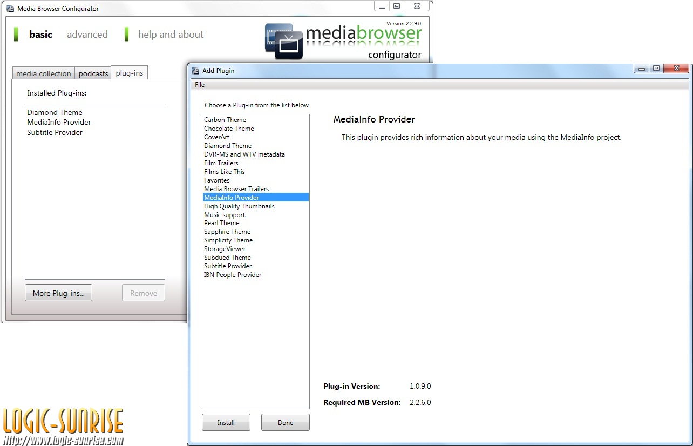693x446 pixels.
Task: Minimize the Add Plugin window
Action: click(642, 69)
